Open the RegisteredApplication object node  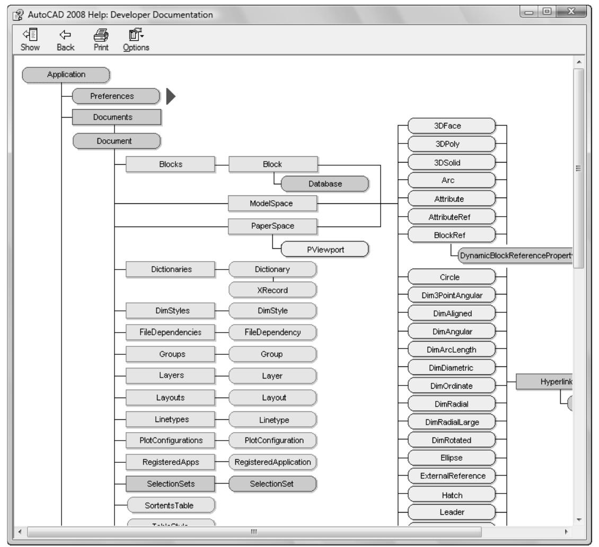coord(272,462)
